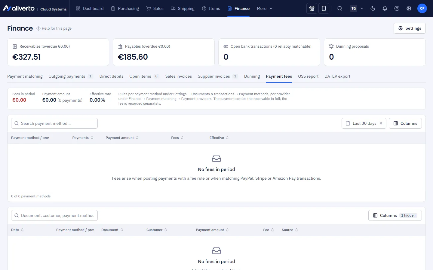Select the Finance navigation item
Screen dimensions: 433x270
point(238,8)
